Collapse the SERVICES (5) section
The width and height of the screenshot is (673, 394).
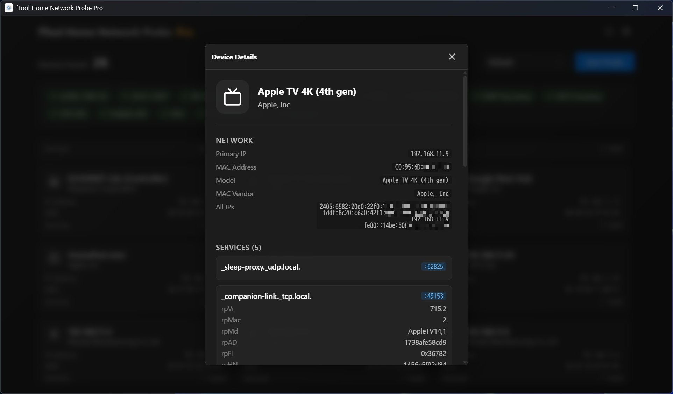(238, 248)
